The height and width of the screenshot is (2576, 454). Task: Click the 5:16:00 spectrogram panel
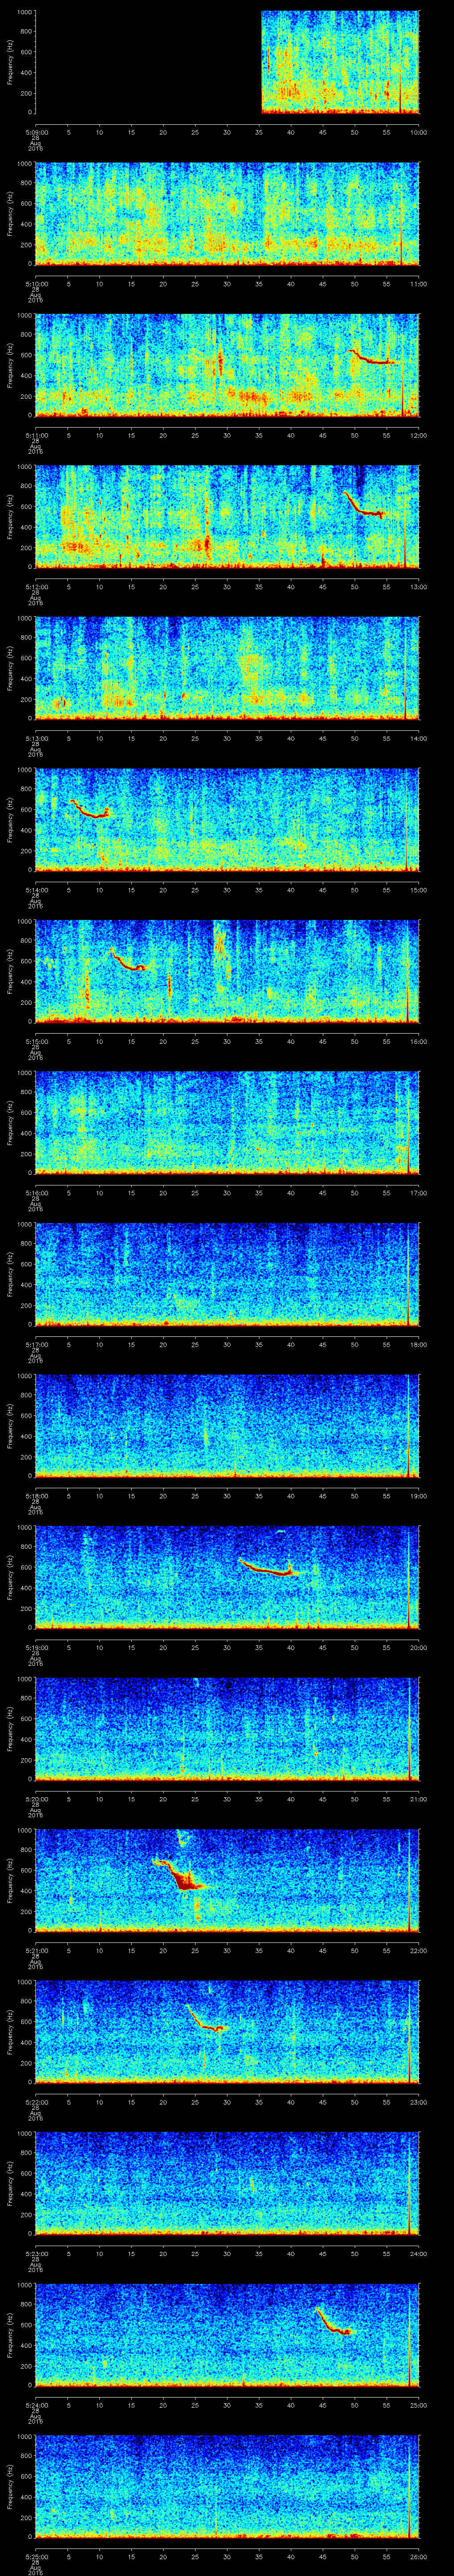pos(227,1122)
